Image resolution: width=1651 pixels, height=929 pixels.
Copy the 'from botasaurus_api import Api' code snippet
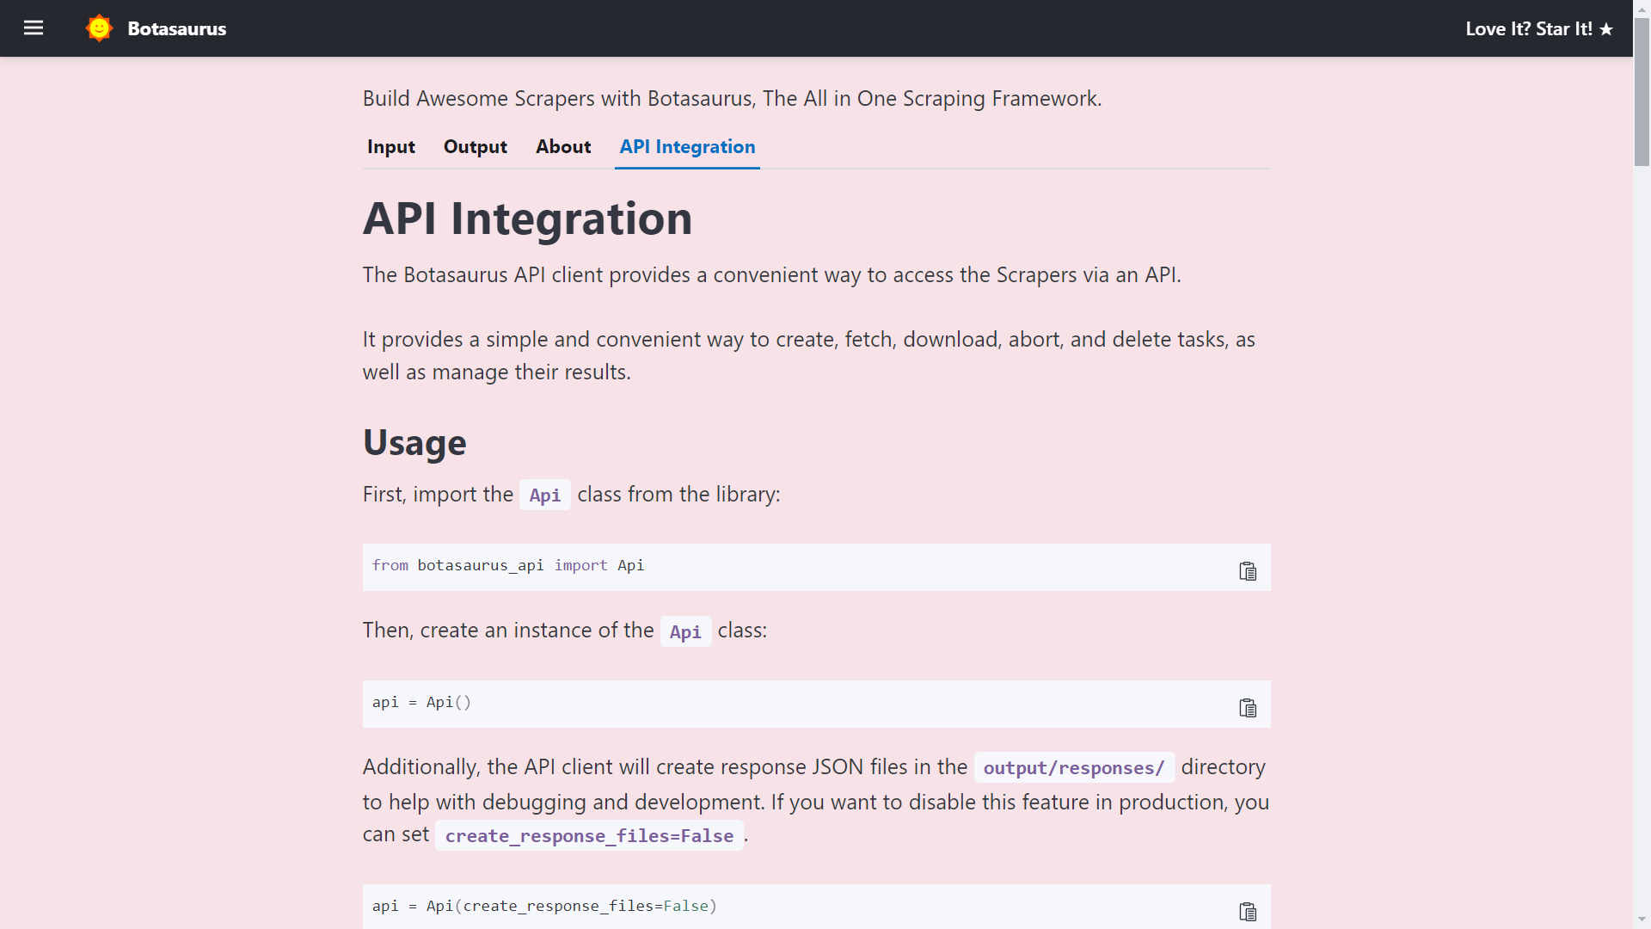[x=1248, y=570]
